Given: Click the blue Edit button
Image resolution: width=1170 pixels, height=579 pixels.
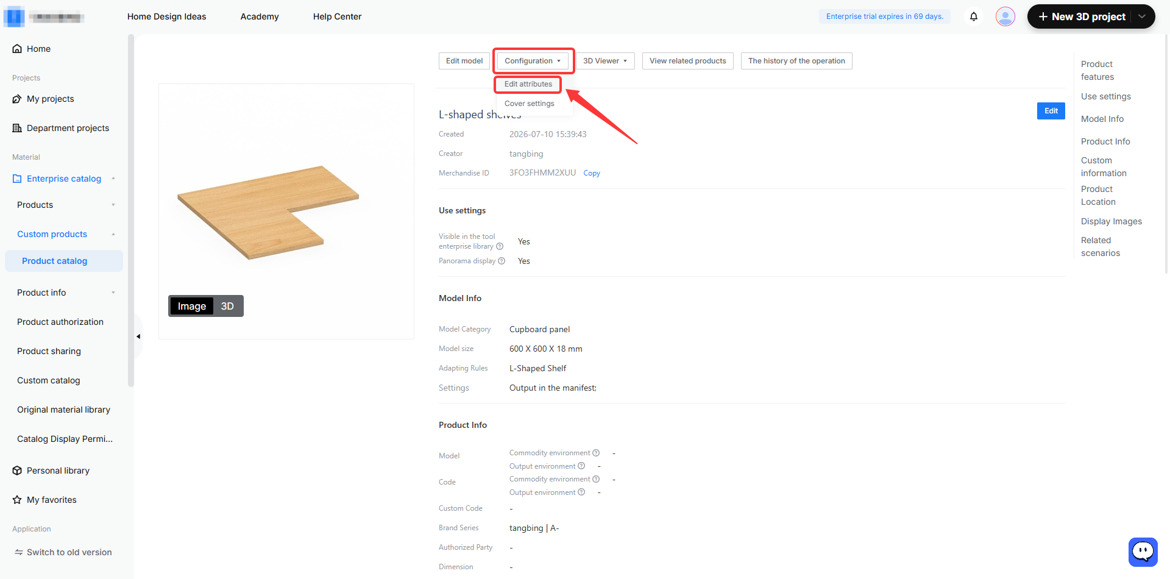Looking at the screenshot, I should coord(1051,111).
